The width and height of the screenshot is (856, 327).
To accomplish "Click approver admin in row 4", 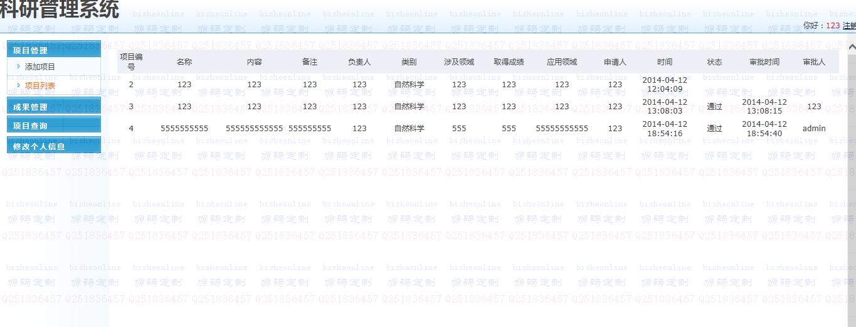I will pos(814,128).
